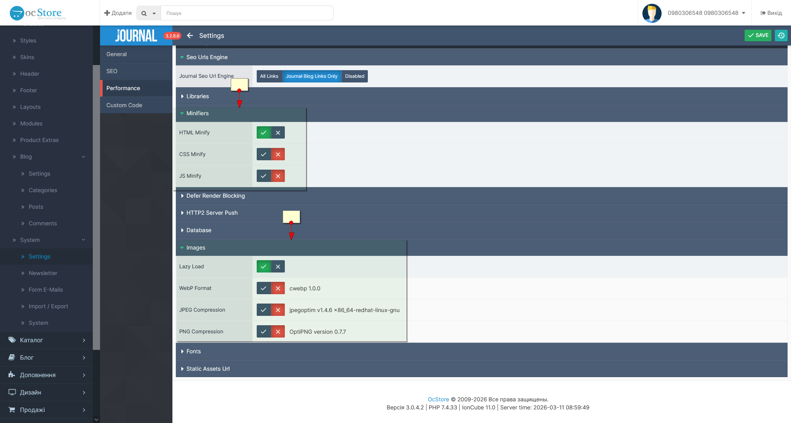The height and width of the screenshot is (423, 791).
Task: Open the Custom Code settings tab
Action: [x=136, y=105]
